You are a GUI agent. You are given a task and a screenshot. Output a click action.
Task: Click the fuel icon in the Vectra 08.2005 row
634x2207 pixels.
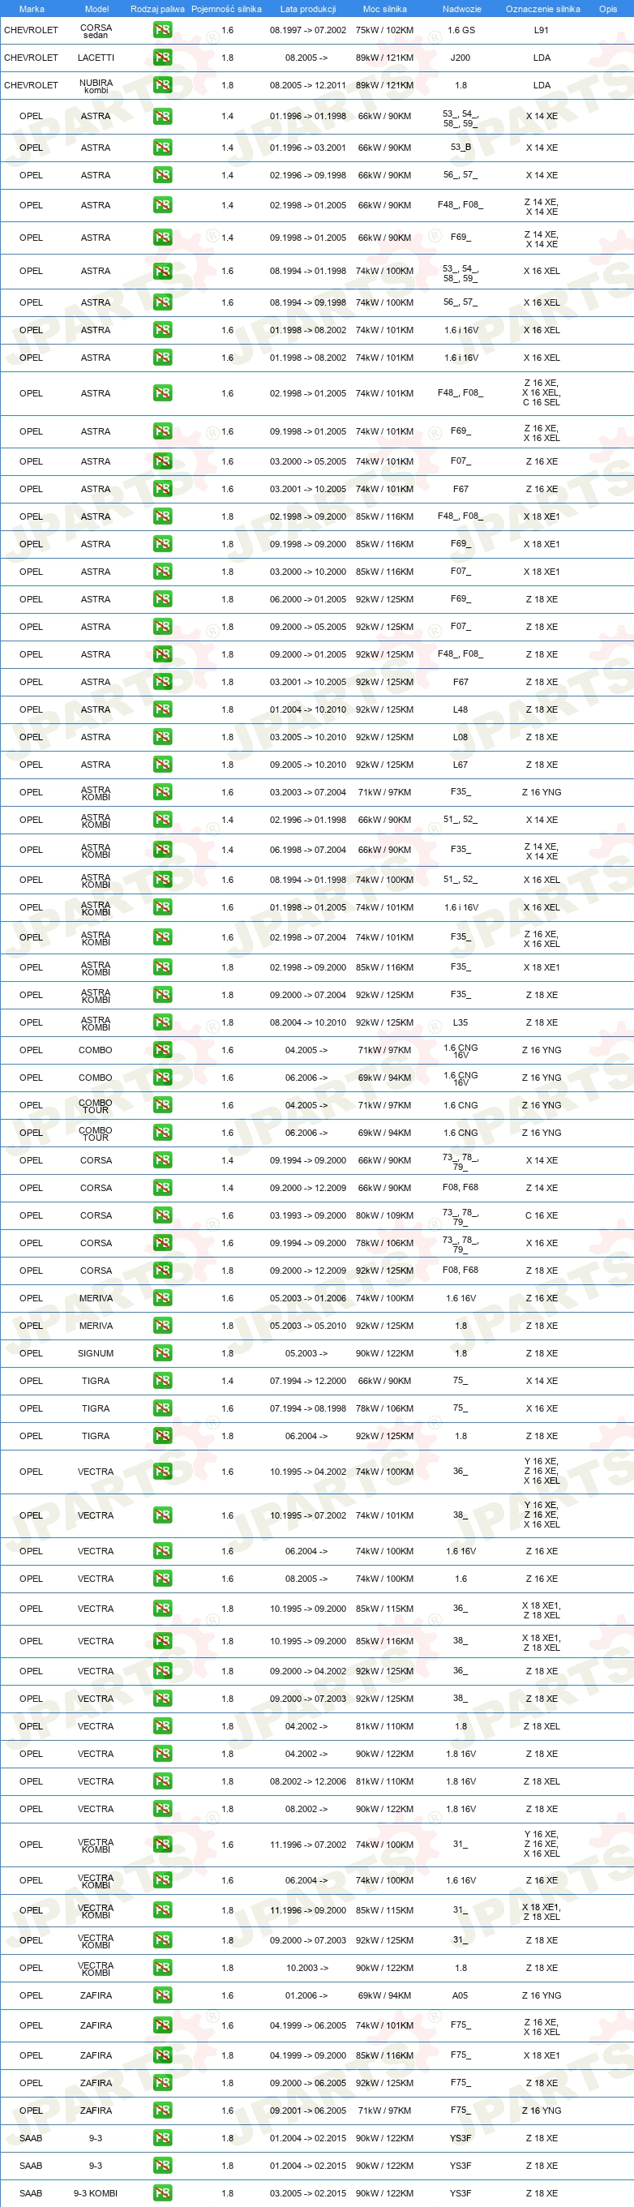click(162, 1578)
